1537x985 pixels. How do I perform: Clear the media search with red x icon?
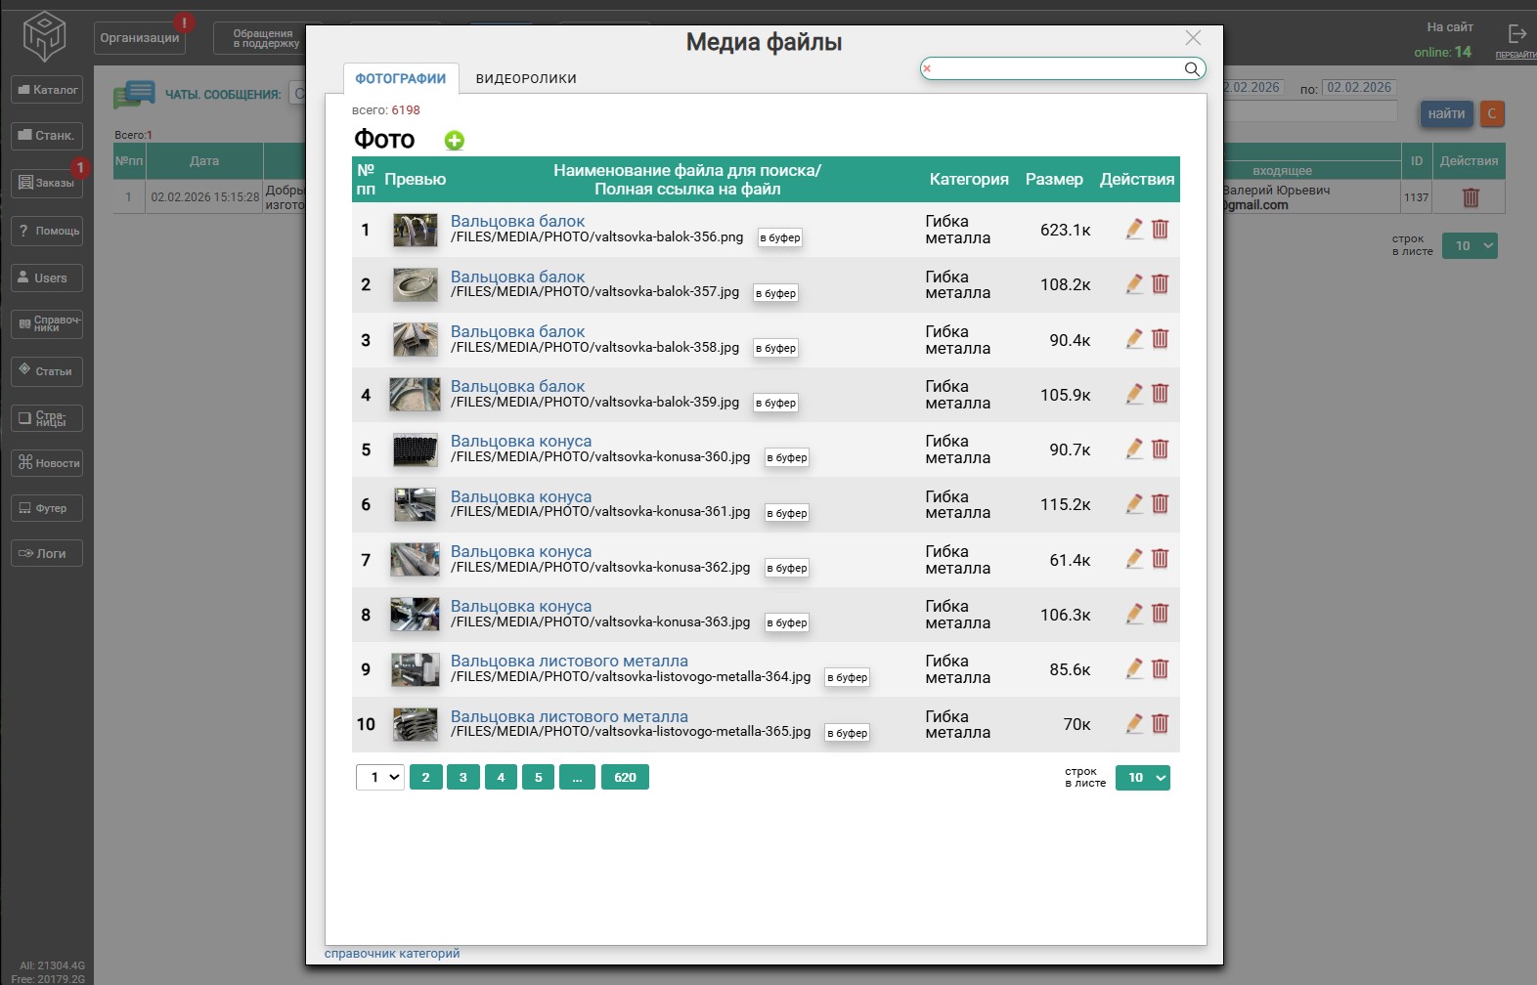(927, 68)
